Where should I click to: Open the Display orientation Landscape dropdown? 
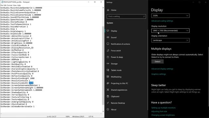tap(170, 40)
